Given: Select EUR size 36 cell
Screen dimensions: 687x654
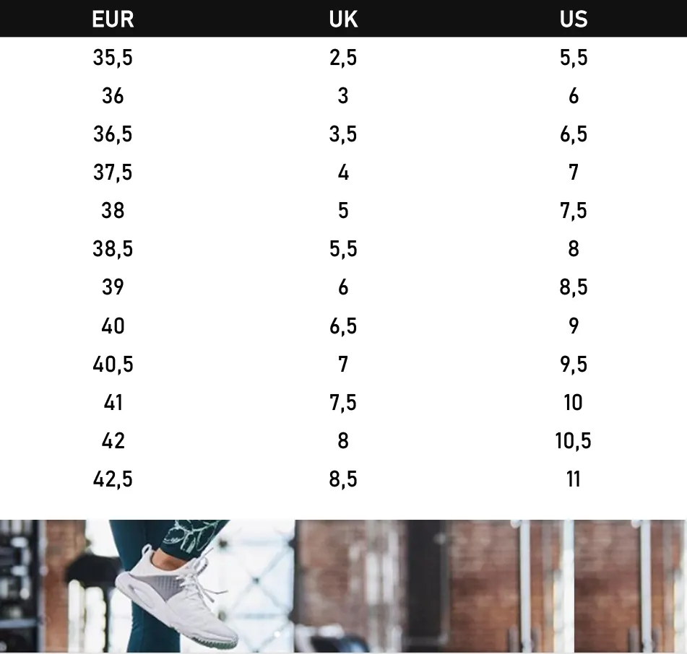Looking at the screenshot, I should (113, 96).
